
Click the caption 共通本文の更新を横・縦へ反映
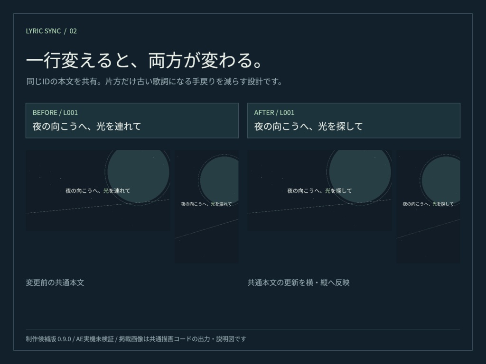tap(299, 282)
